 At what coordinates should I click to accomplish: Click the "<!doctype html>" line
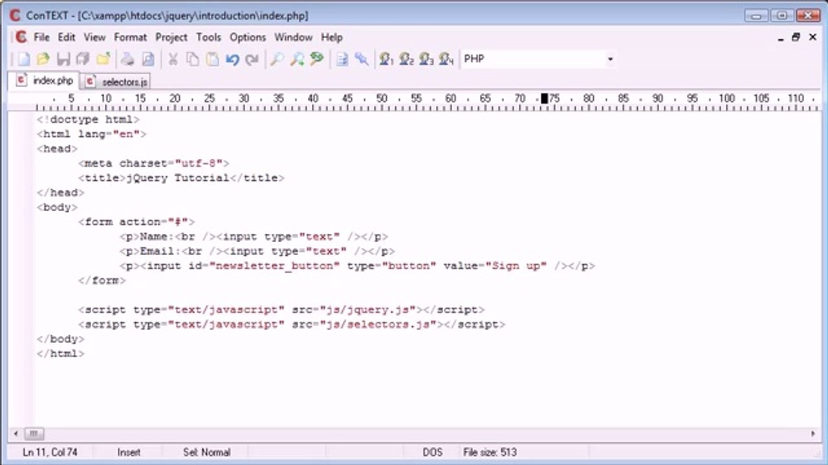(x=89, y=119)
